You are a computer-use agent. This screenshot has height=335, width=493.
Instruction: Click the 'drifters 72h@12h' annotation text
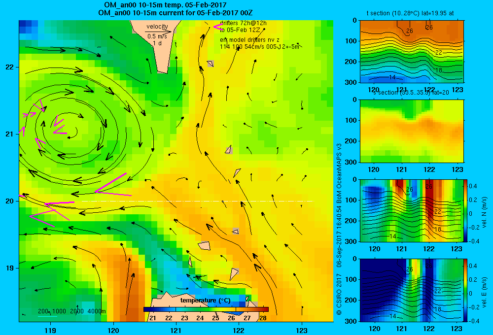click(x=243, y=23)
